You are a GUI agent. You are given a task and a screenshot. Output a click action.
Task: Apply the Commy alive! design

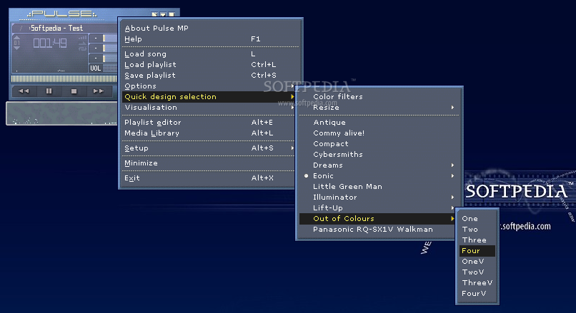(x=378, y=133)
